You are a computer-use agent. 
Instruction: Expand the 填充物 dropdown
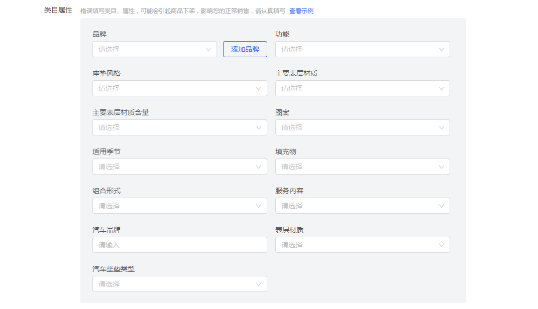(x=357, y=167)
